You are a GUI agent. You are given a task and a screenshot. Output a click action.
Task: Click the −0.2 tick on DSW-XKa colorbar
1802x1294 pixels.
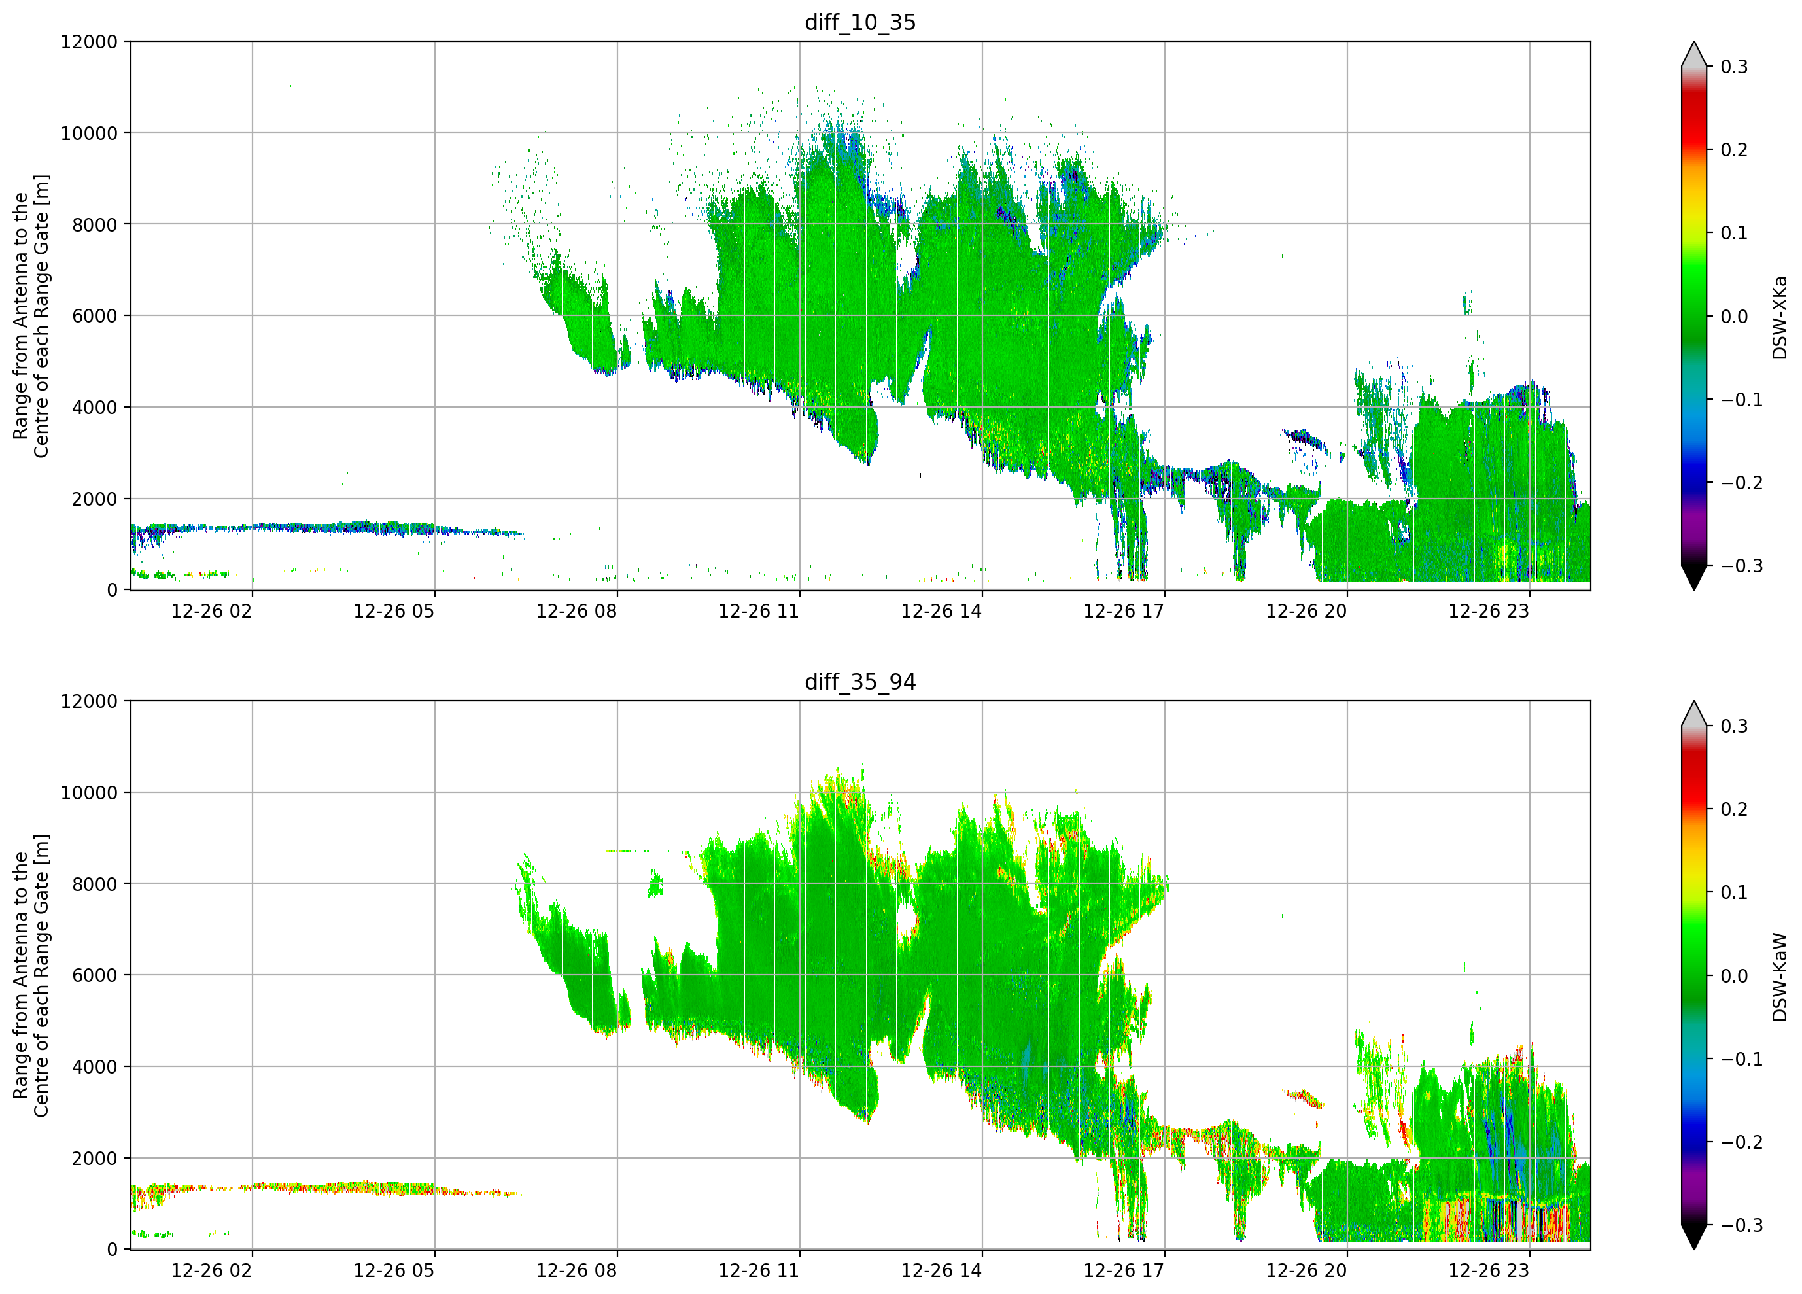[x=1742, y=482]
